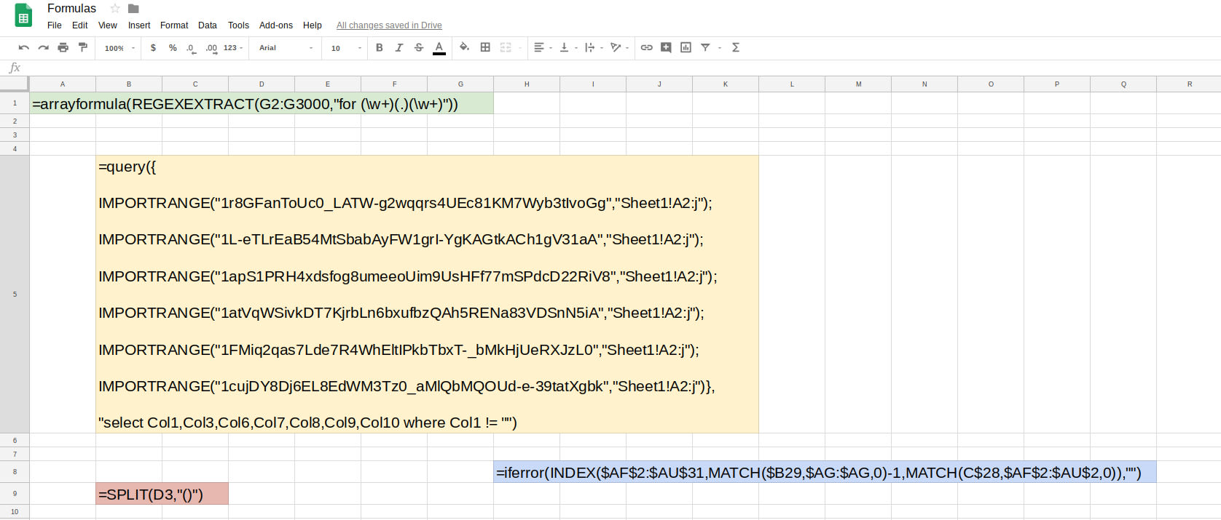Expand filter views dropdown arrow

pyautogui.click(x=720, y=48)
